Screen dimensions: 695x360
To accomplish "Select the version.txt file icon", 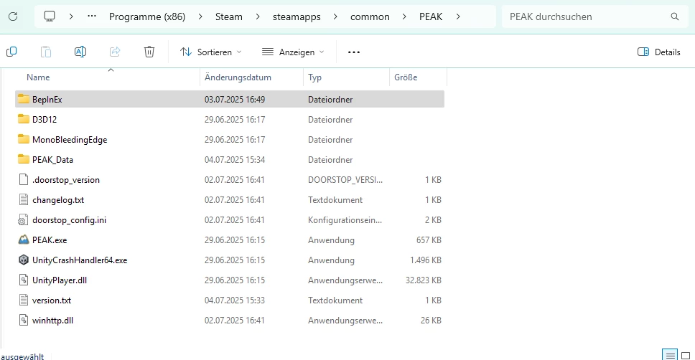I will click(x=24, y=300).
